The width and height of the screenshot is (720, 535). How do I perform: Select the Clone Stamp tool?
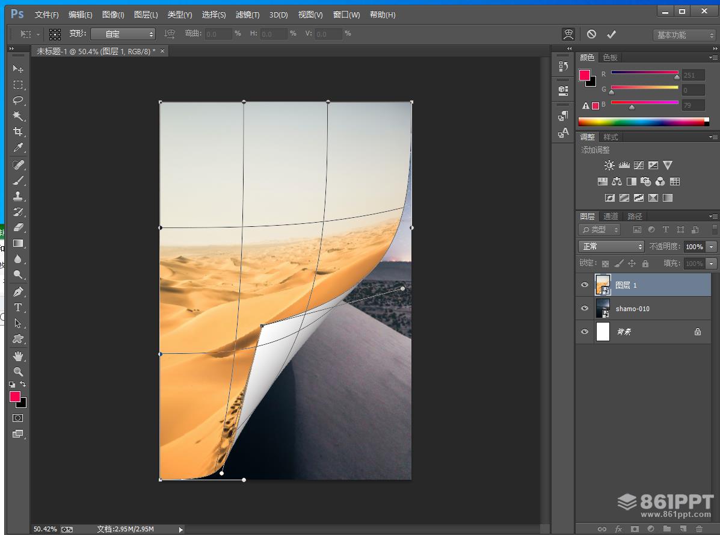pyautogui.click(x=18, y=196)
